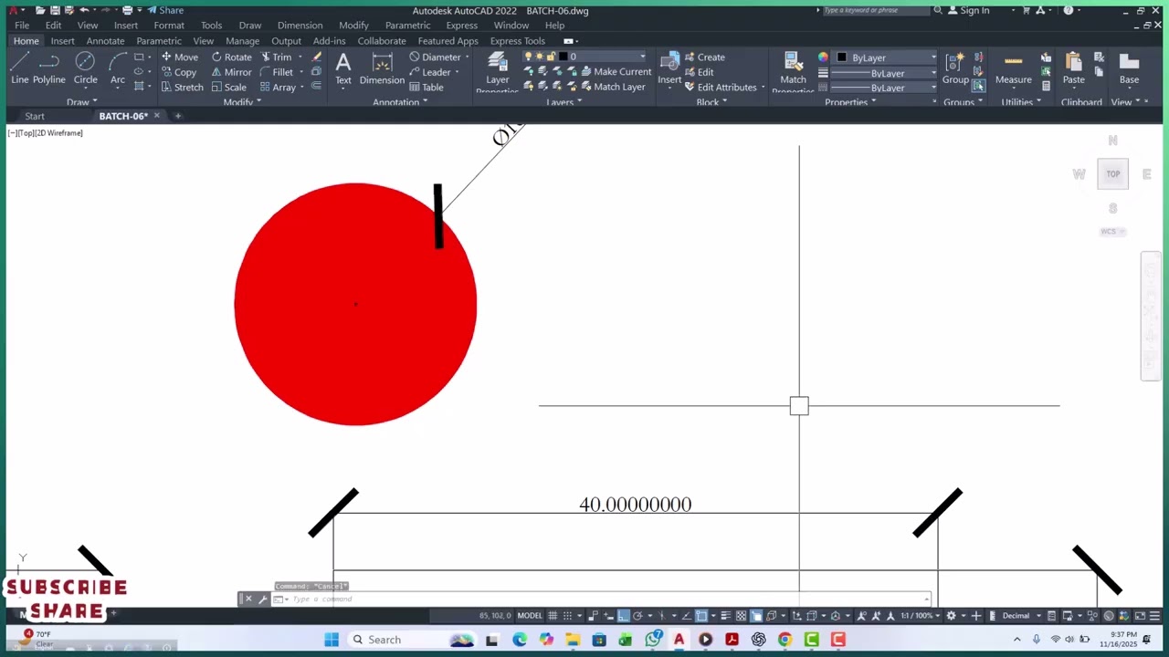
Task: Start the Move command
Action: tap(180, 57)
